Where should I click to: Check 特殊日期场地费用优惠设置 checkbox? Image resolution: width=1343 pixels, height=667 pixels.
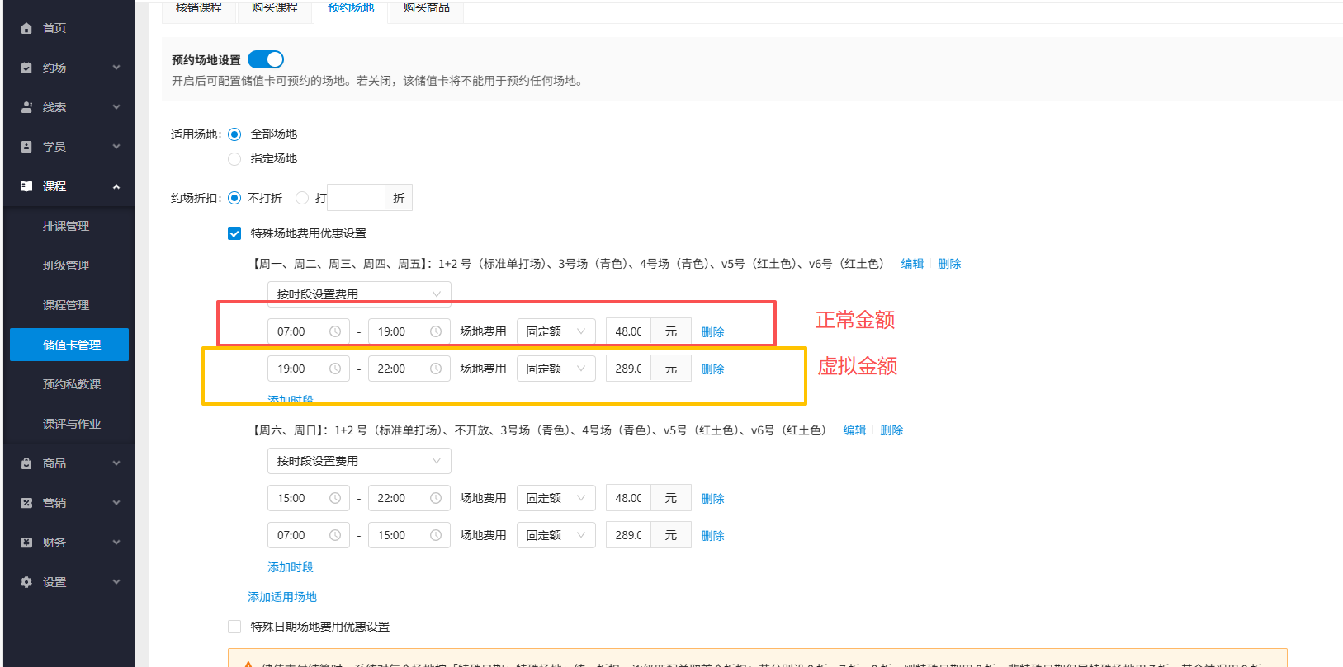pyautogui.click(x=234, y=627)
